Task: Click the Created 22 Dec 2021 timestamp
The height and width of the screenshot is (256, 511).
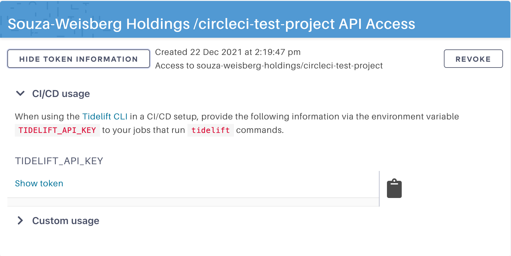Action: click(228, 52)
